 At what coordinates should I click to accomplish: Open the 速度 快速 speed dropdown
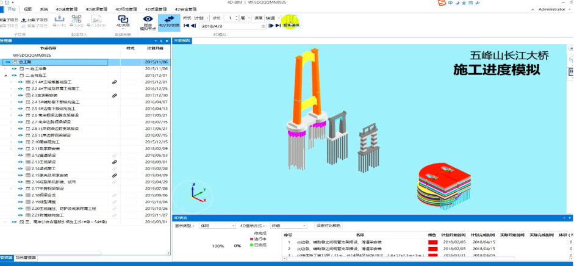[273, 18]
